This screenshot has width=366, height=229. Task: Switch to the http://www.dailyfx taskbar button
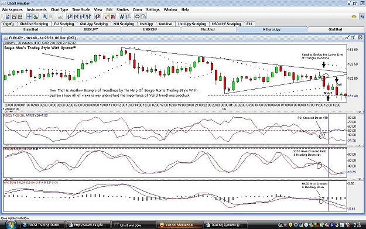coord(88,225)
